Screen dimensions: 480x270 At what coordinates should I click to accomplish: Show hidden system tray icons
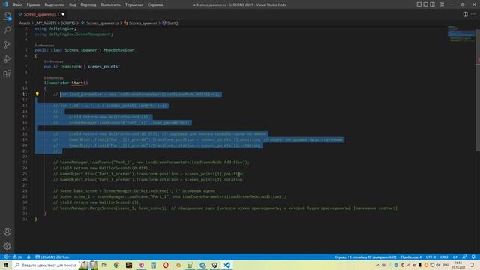point(378,265)
